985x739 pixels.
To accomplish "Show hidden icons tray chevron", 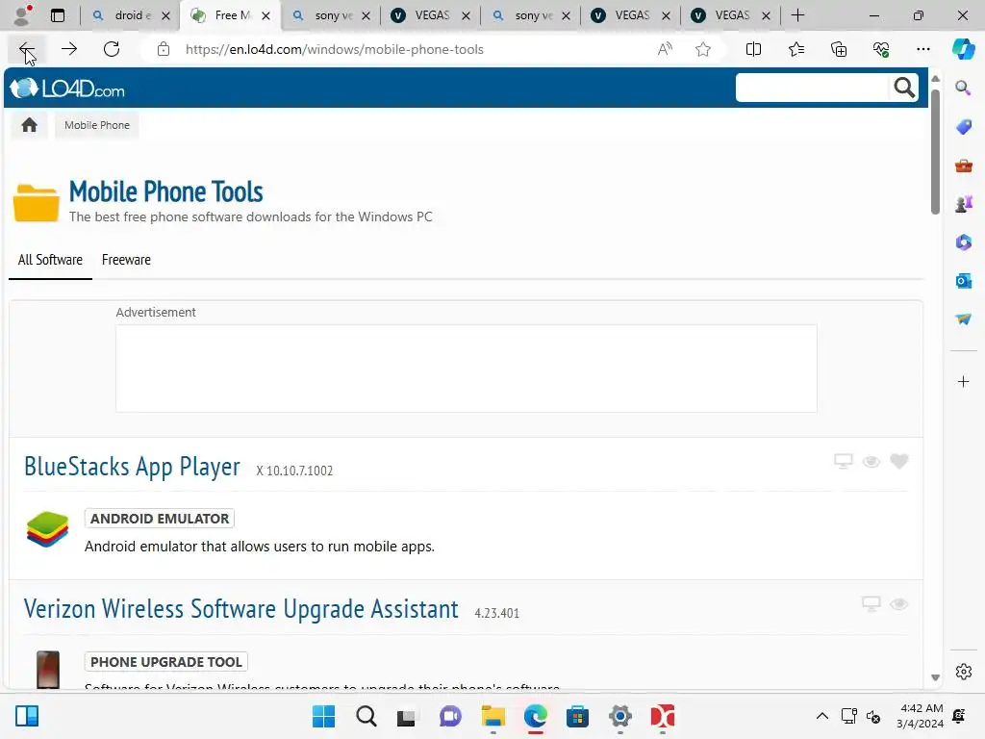I will click(821, 716).
